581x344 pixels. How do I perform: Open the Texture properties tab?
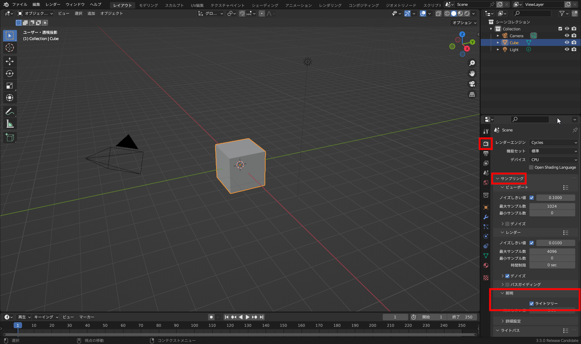(x=486, y=278)
